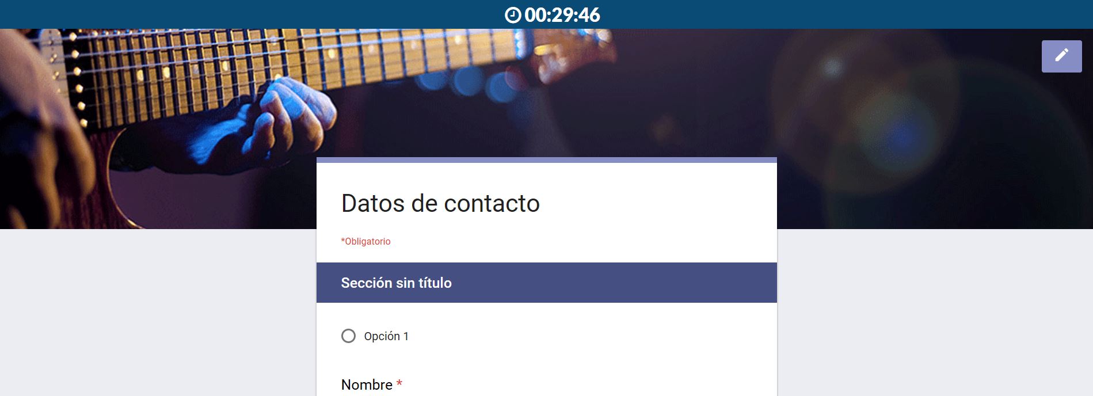Click the Opción 1 option label
Image resolution: width=1093 pixels, height=396 pixels.
[x=386, y=336]
